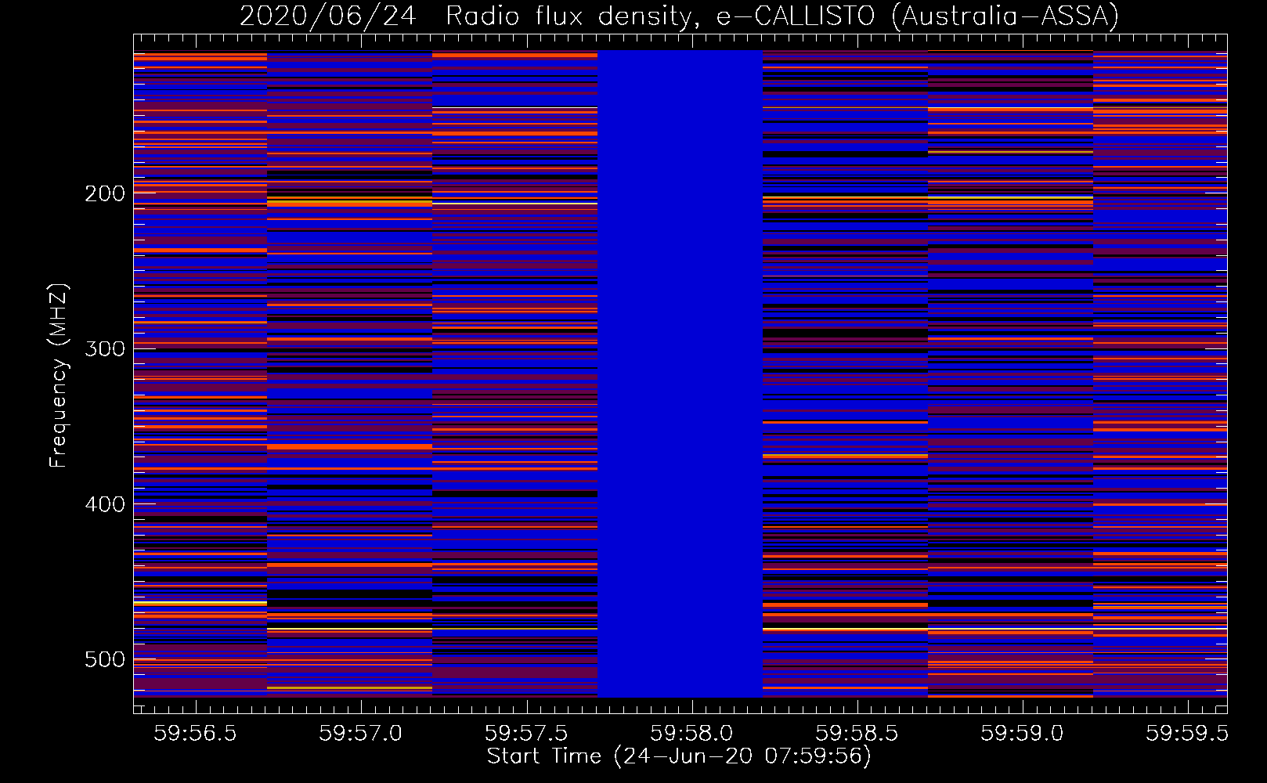The image size is (1267, 783).
Task: Click the 59:58.5 time tick label
Action: (x=857, y=733)
